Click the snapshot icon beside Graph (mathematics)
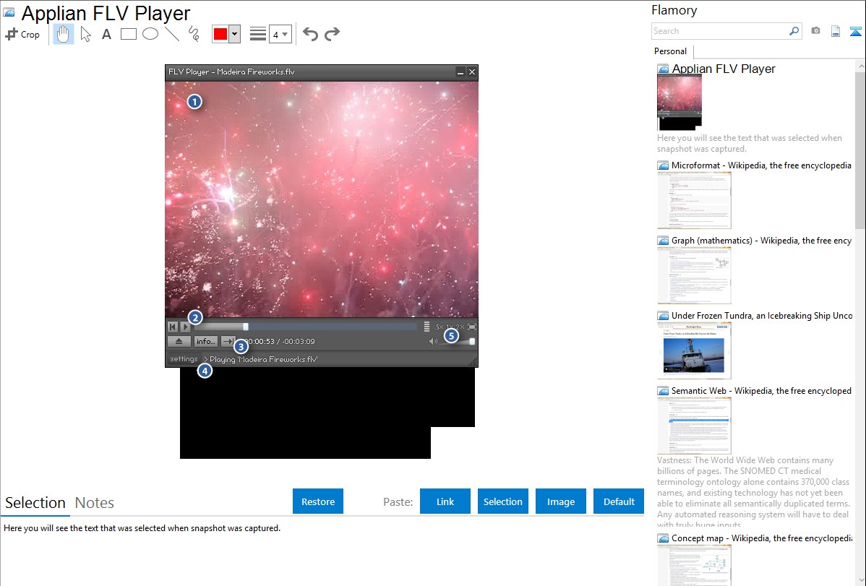866x586 pixels. (x=663, y=241)
